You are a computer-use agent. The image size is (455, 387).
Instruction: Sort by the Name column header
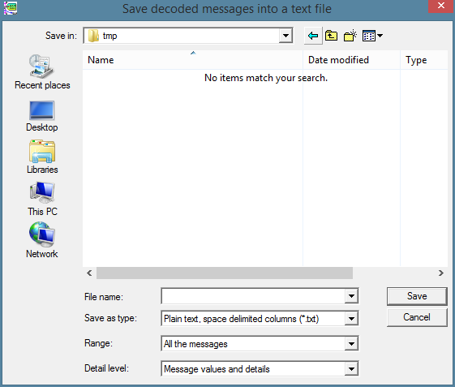point(193,60)
